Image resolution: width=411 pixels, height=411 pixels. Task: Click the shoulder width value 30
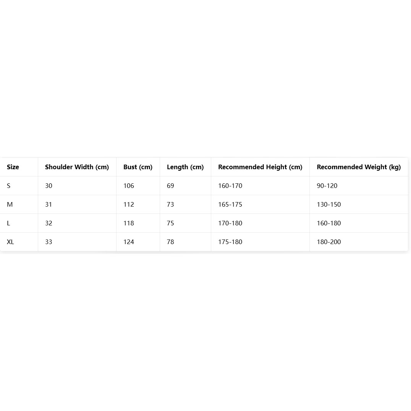click(x=49, y=186)
